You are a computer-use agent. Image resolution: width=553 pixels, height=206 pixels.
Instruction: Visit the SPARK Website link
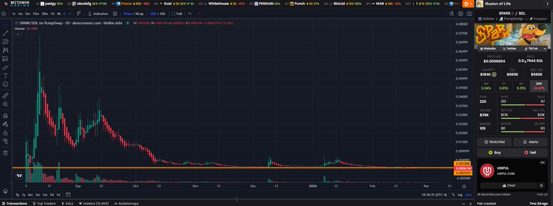pos(488,48)
